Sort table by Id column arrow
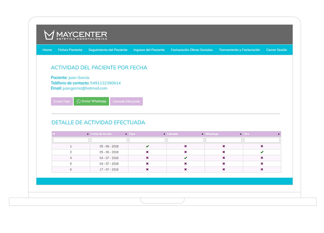 pos(88,134)
